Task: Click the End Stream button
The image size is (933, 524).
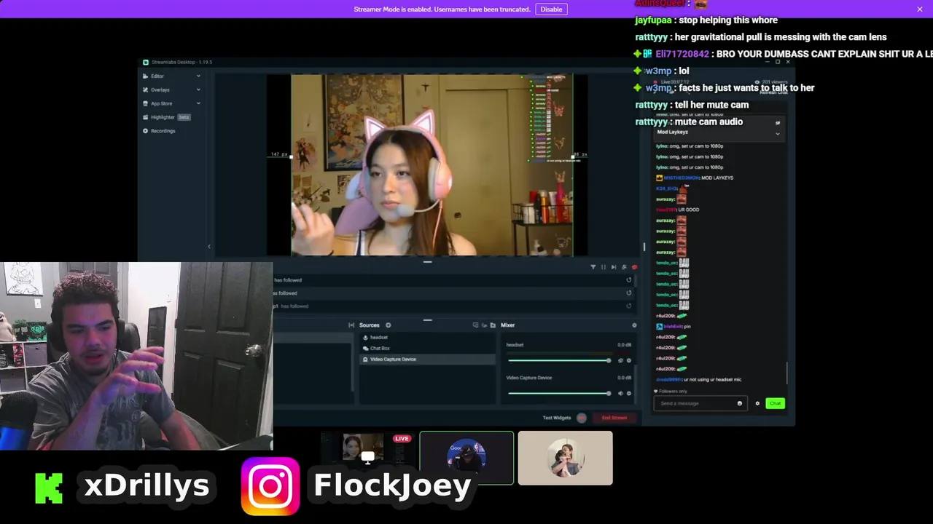Action: point(614,418)
